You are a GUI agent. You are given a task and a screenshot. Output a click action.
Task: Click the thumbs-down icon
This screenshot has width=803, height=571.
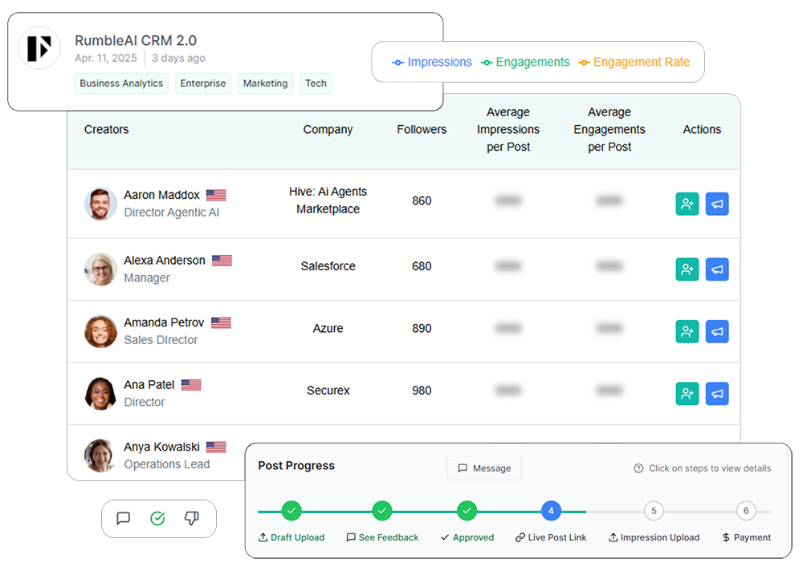pos(192,518)
